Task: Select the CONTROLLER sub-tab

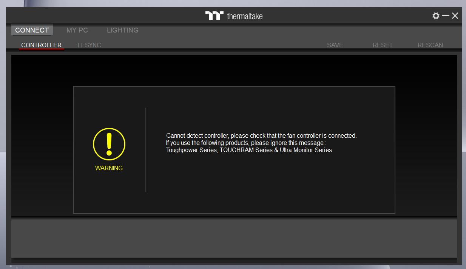Action: 42,45
